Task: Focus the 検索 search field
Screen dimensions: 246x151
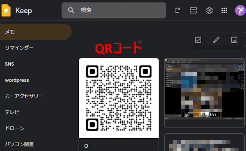Action: coord(114,10)
